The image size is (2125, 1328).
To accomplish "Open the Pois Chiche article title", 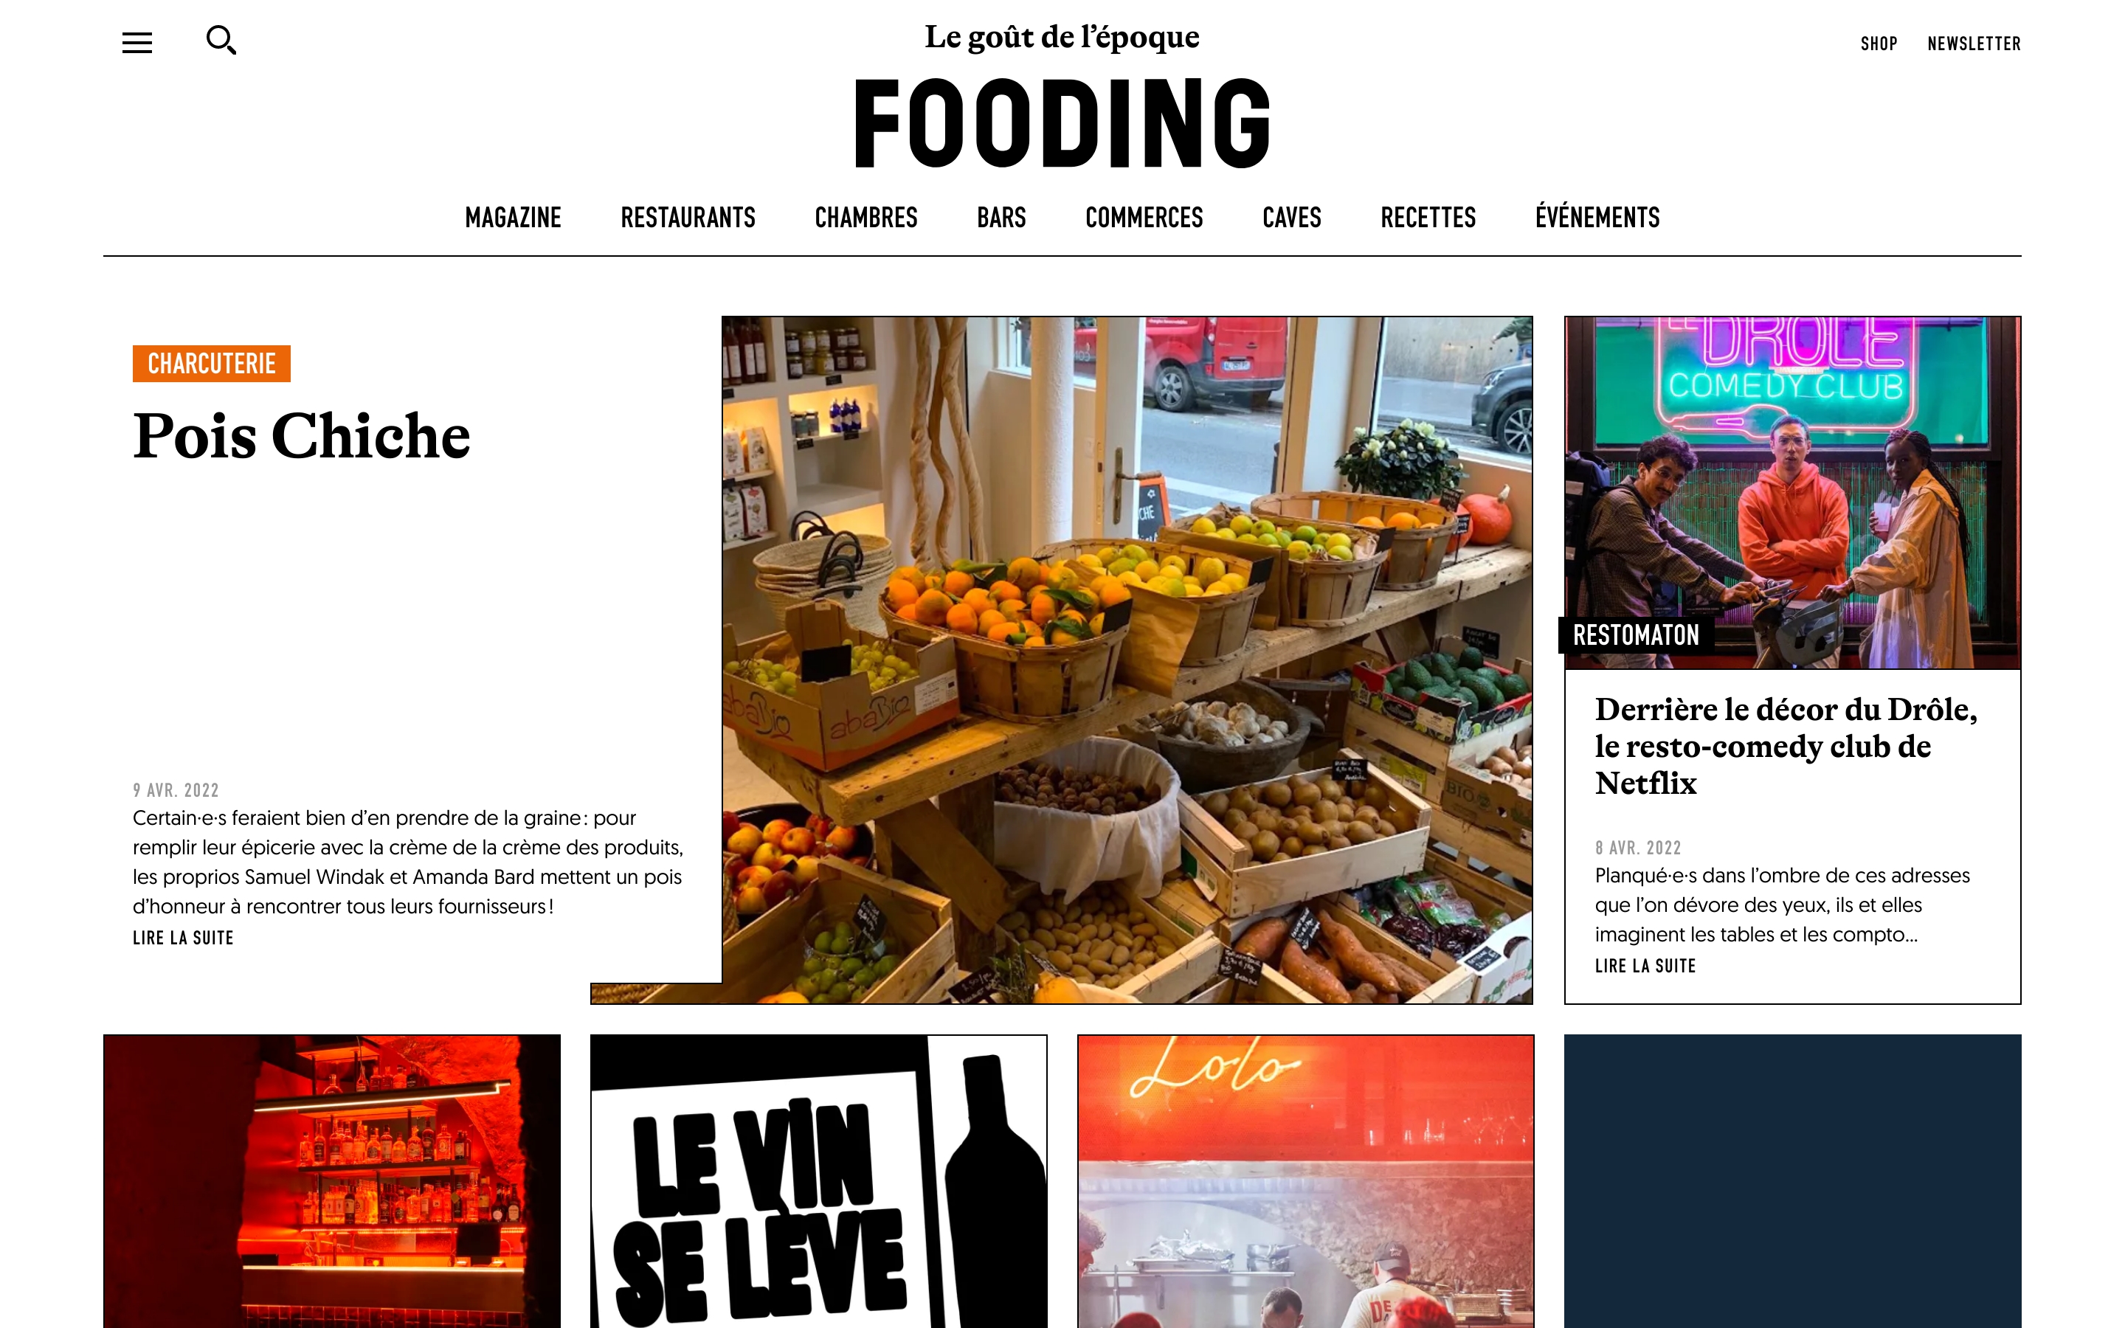I will pyautogui.click(x=301, y=435).
